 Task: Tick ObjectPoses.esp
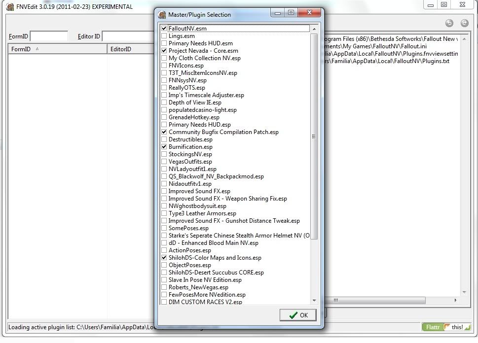click(164, 265)
